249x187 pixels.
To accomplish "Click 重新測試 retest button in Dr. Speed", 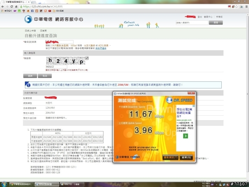I will pyautogui.click(x=170, y=157).
